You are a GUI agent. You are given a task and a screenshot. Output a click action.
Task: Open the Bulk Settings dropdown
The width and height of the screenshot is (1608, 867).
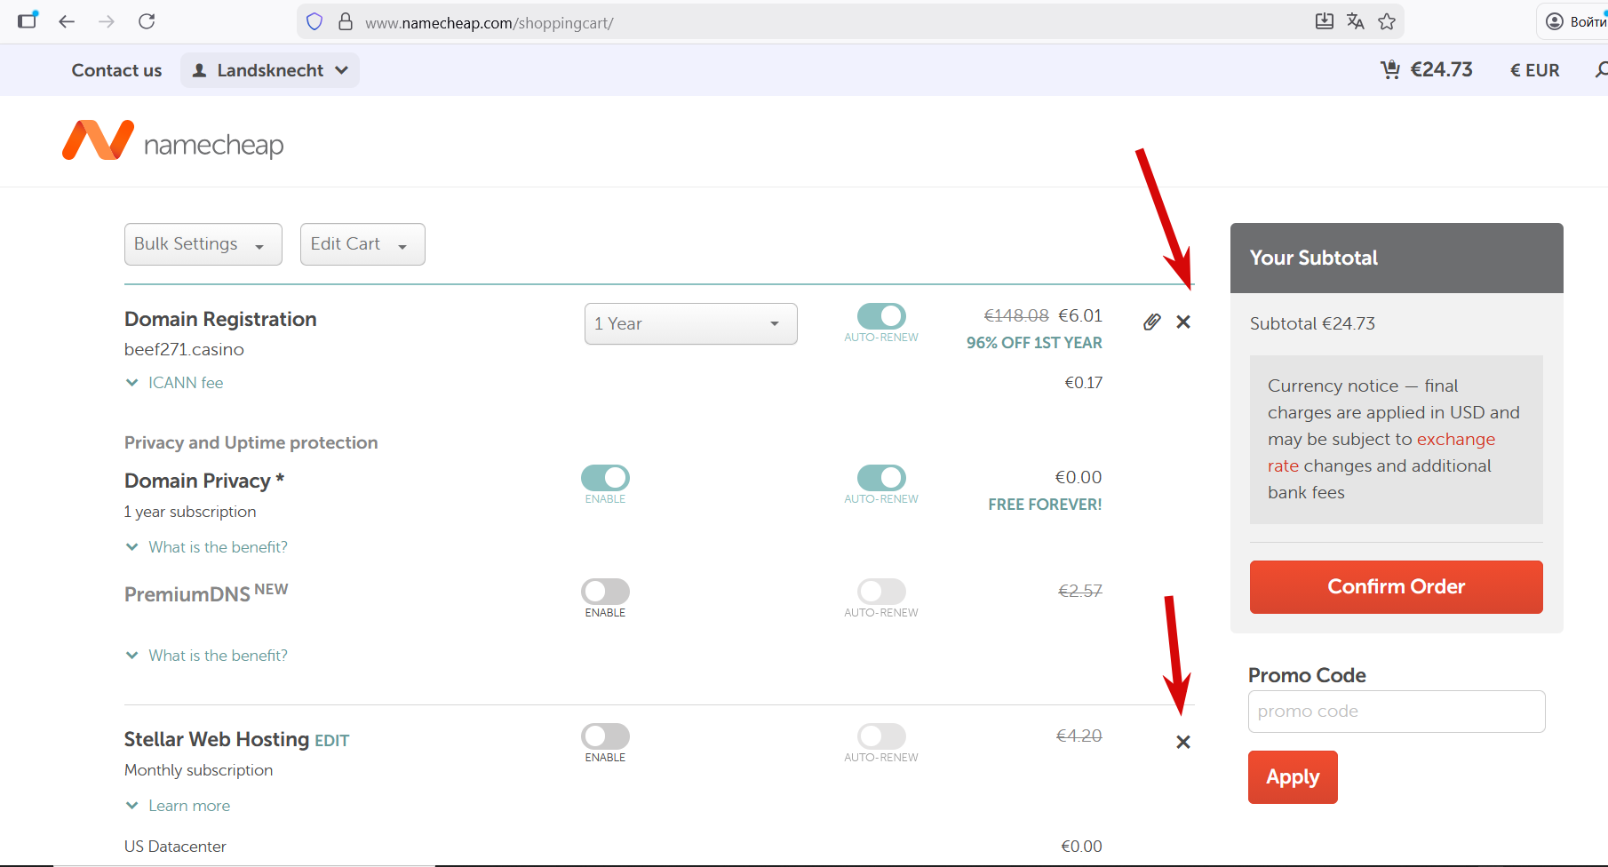tap(203, 244)
